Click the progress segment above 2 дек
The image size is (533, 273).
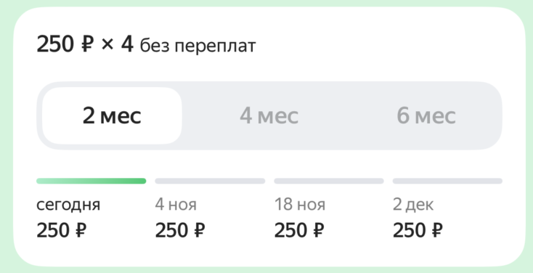[x=448, y=181]
